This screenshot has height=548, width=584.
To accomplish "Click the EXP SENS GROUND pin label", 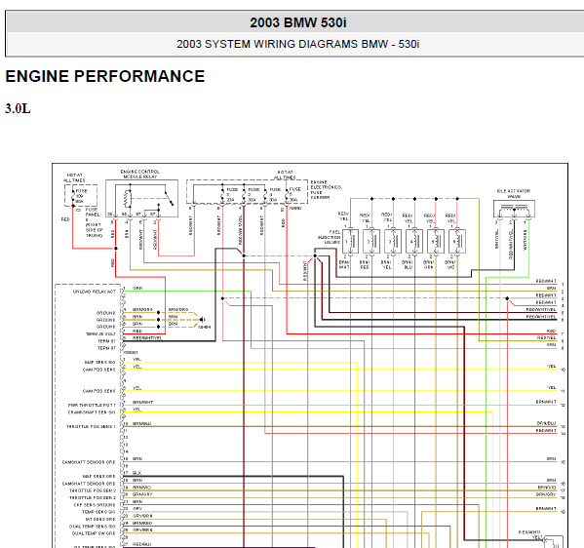I will (95, 505).
